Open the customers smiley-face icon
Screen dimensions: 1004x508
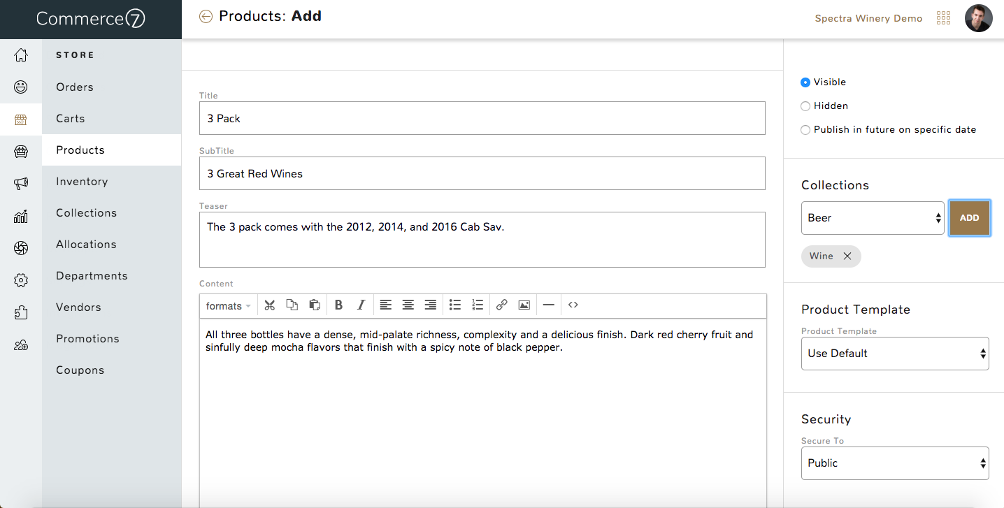(x=21, y=87)
